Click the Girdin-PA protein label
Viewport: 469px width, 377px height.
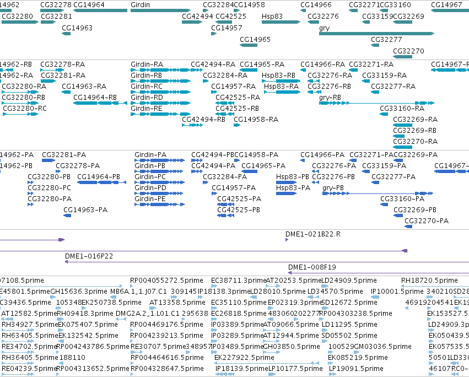point(150,155)
